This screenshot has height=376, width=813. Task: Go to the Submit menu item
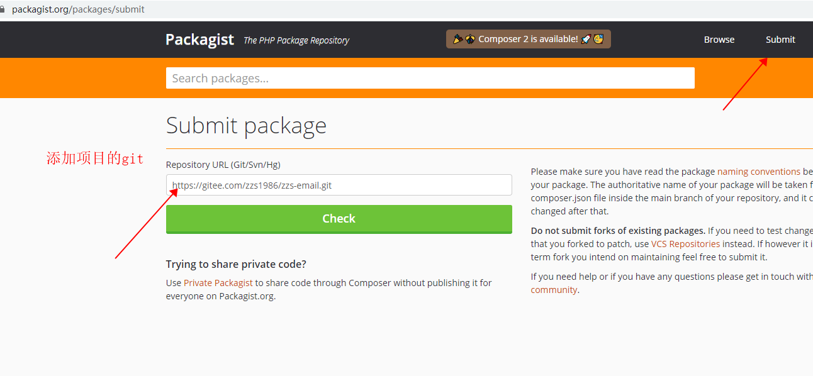click(780, 40)
